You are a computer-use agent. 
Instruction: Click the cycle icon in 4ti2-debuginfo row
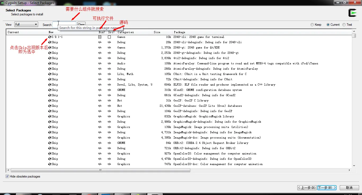(50, 58)
